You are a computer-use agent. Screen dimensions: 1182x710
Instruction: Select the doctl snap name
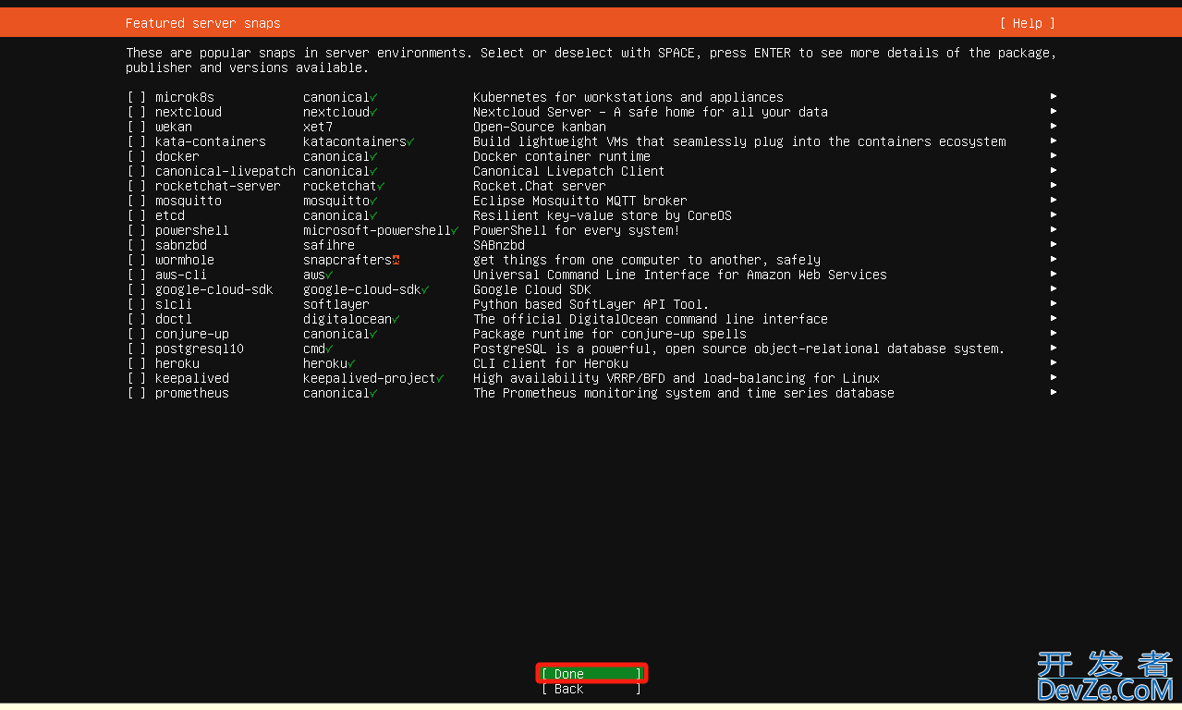[x=174, y=319]
